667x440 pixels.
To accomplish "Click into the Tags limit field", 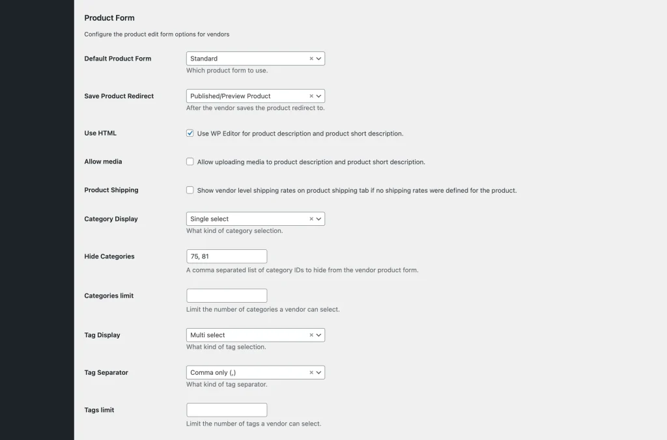I will (x=227, y=410).
